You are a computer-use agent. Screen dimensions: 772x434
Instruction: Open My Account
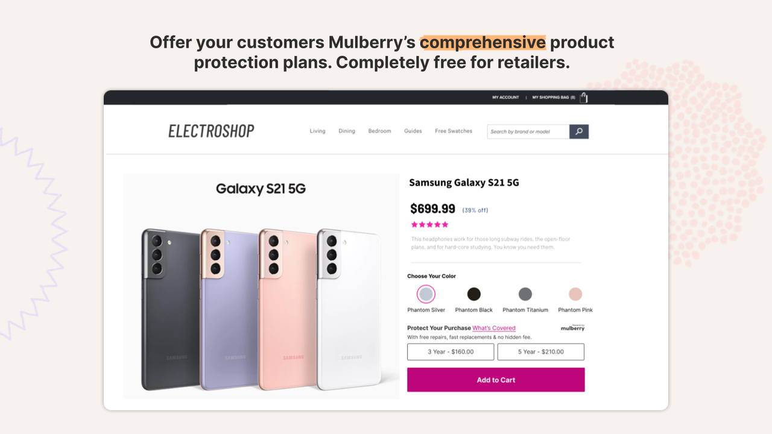(505, 97)
